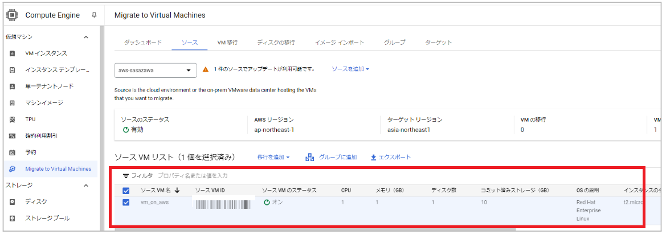Image resolution: width=662 pixels, height=235 pixels.
Task: Click the Red Hat Enterprise Linux cell
Action: coord(589,211)
